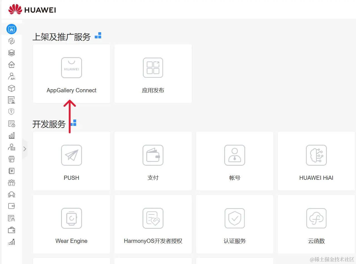This screenshot has width=356, height=264.
Task: Open the hexagon lightning bolt sidebar icon
Action: click(11, 41)
